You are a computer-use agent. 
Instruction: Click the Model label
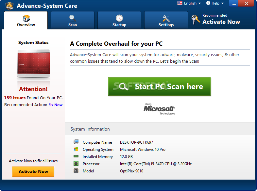click(88, 171)
